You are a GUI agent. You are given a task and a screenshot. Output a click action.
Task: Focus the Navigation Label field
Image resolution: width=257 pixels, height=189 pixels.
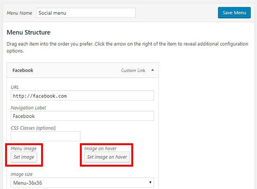point(82,116)
